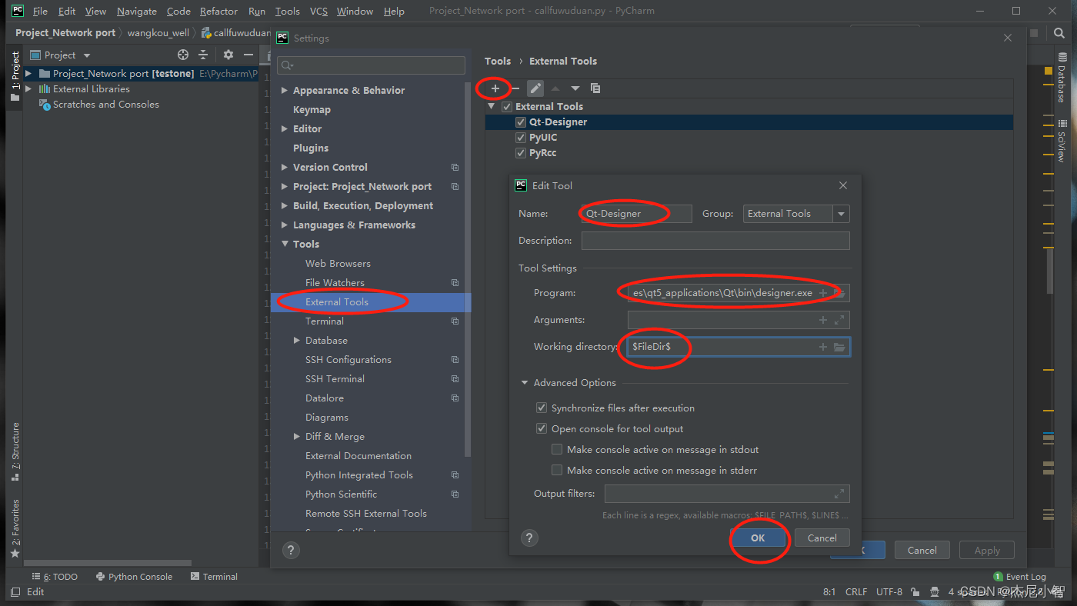Viewport: 1077px width, 606px height.
Task: Copy selected tool with copy icon
Action: point(595,88)
